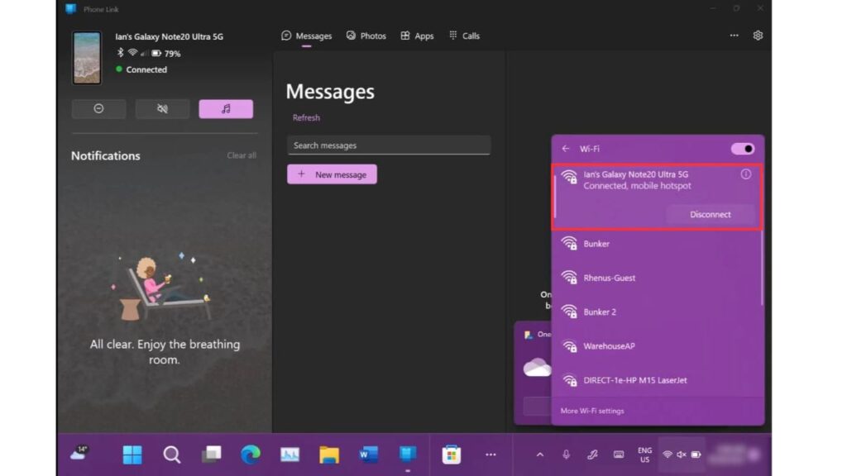Open More Wi-Fi settings
847x476 pixels.
coord(592,411)
